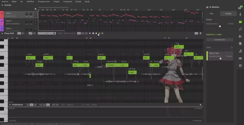Screen dimensions: 244x125
Task: Open the cloud license icon in sidebar
Action: click(x=240, y=58)
